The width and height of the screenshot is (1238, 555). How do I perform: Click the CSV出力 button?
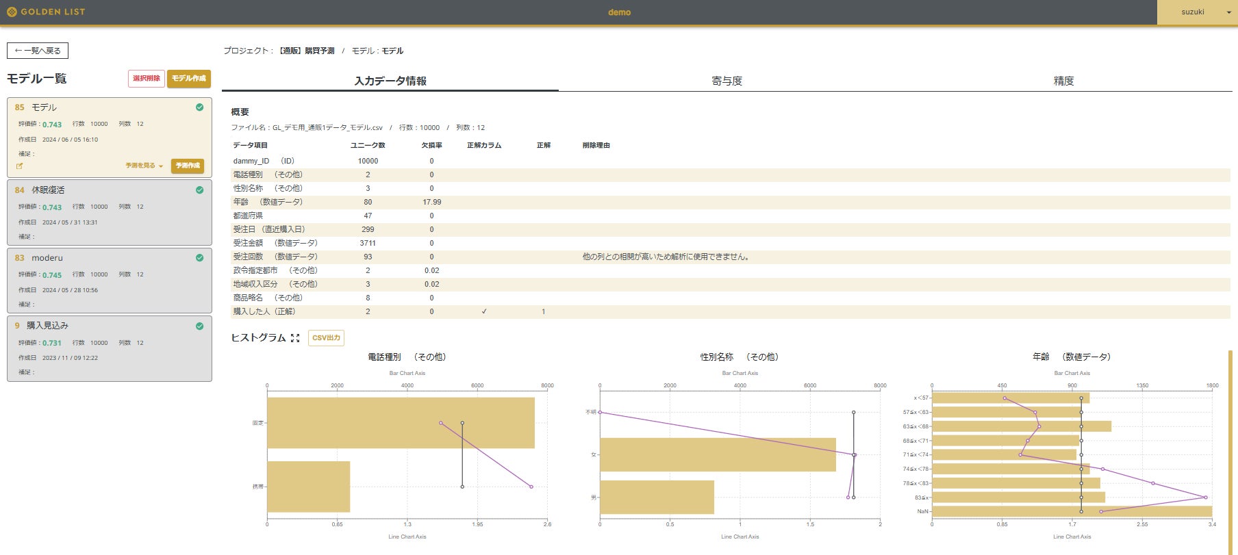(326, 338)
